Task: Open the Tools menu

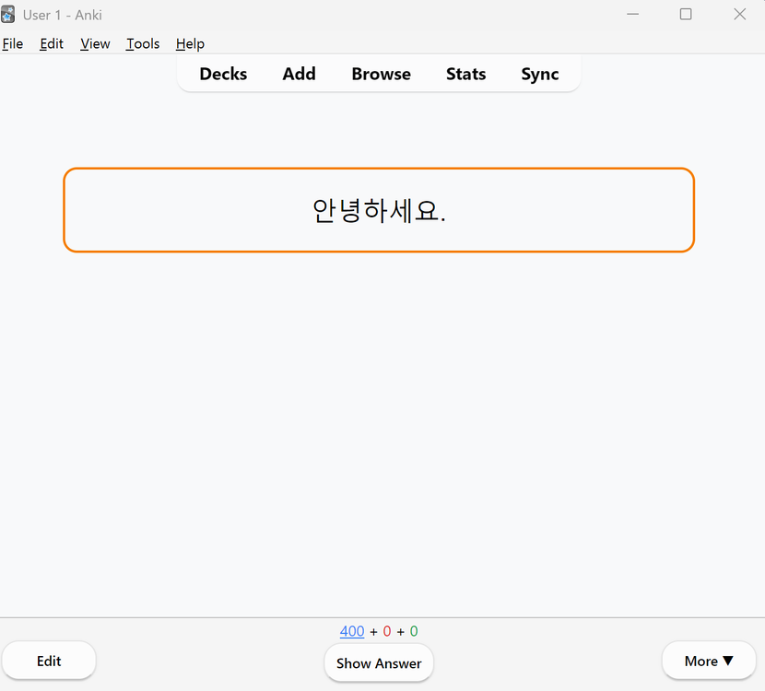Action: point(143,44)
